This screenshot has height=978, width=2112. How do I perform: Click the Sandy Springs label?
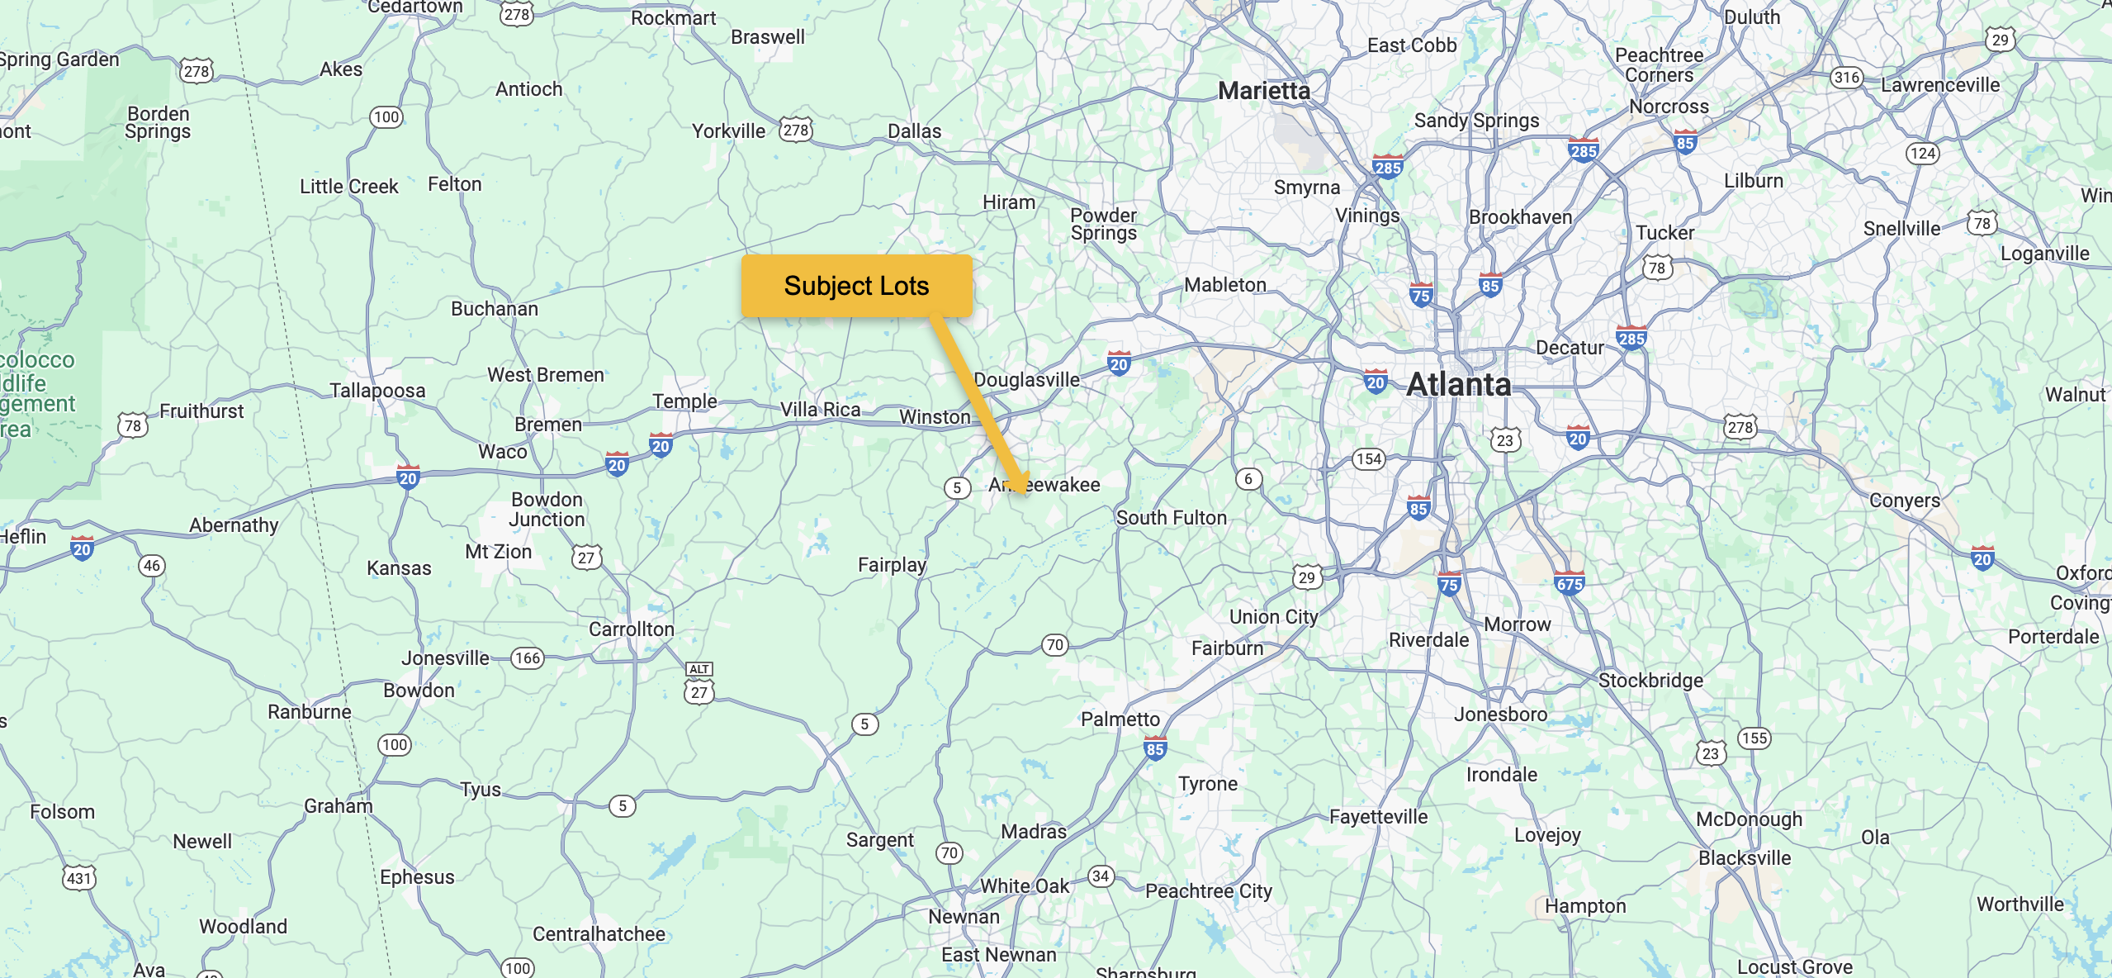(x=1476, y=121)
